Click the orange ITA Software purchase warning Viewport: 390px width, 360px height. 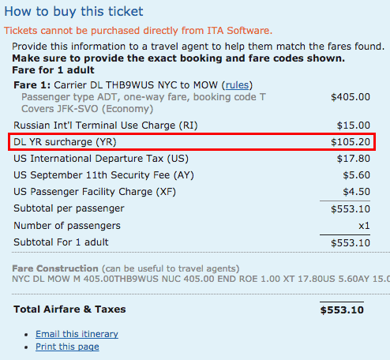point(138,31)
